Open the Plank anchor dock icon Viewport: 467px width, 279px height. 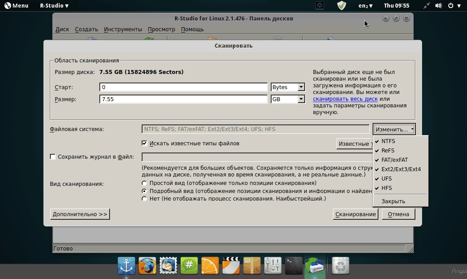(126, 266)
